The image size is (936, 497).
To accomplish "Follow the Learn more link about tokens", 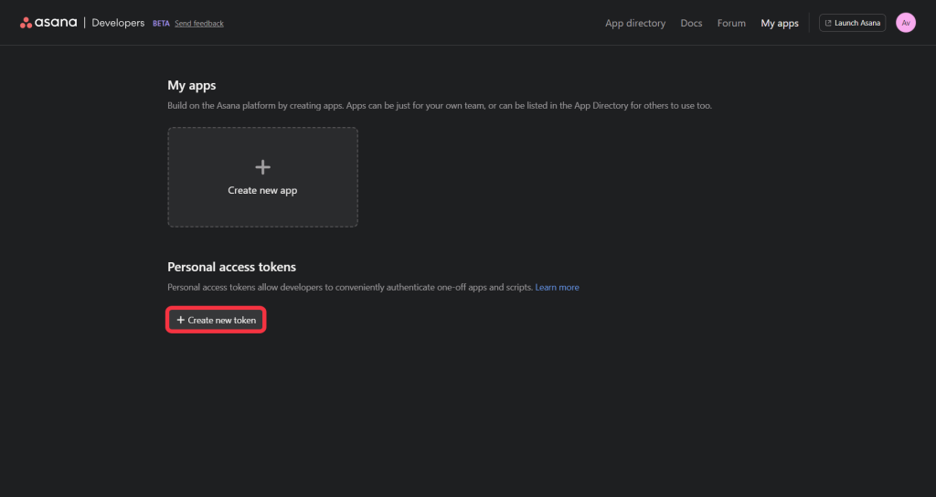I will point(557,287).
